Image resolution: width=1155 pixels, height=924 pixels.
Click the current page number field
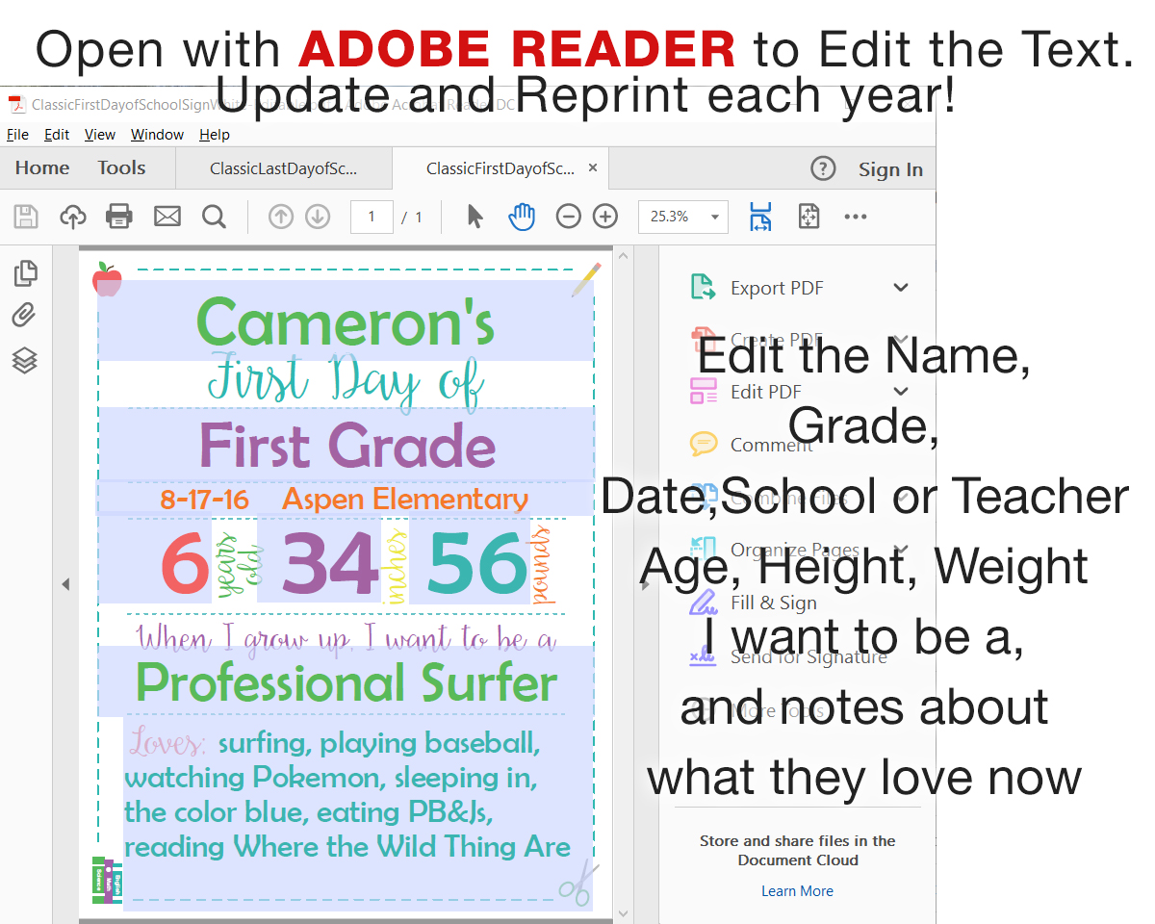(372, 217)
